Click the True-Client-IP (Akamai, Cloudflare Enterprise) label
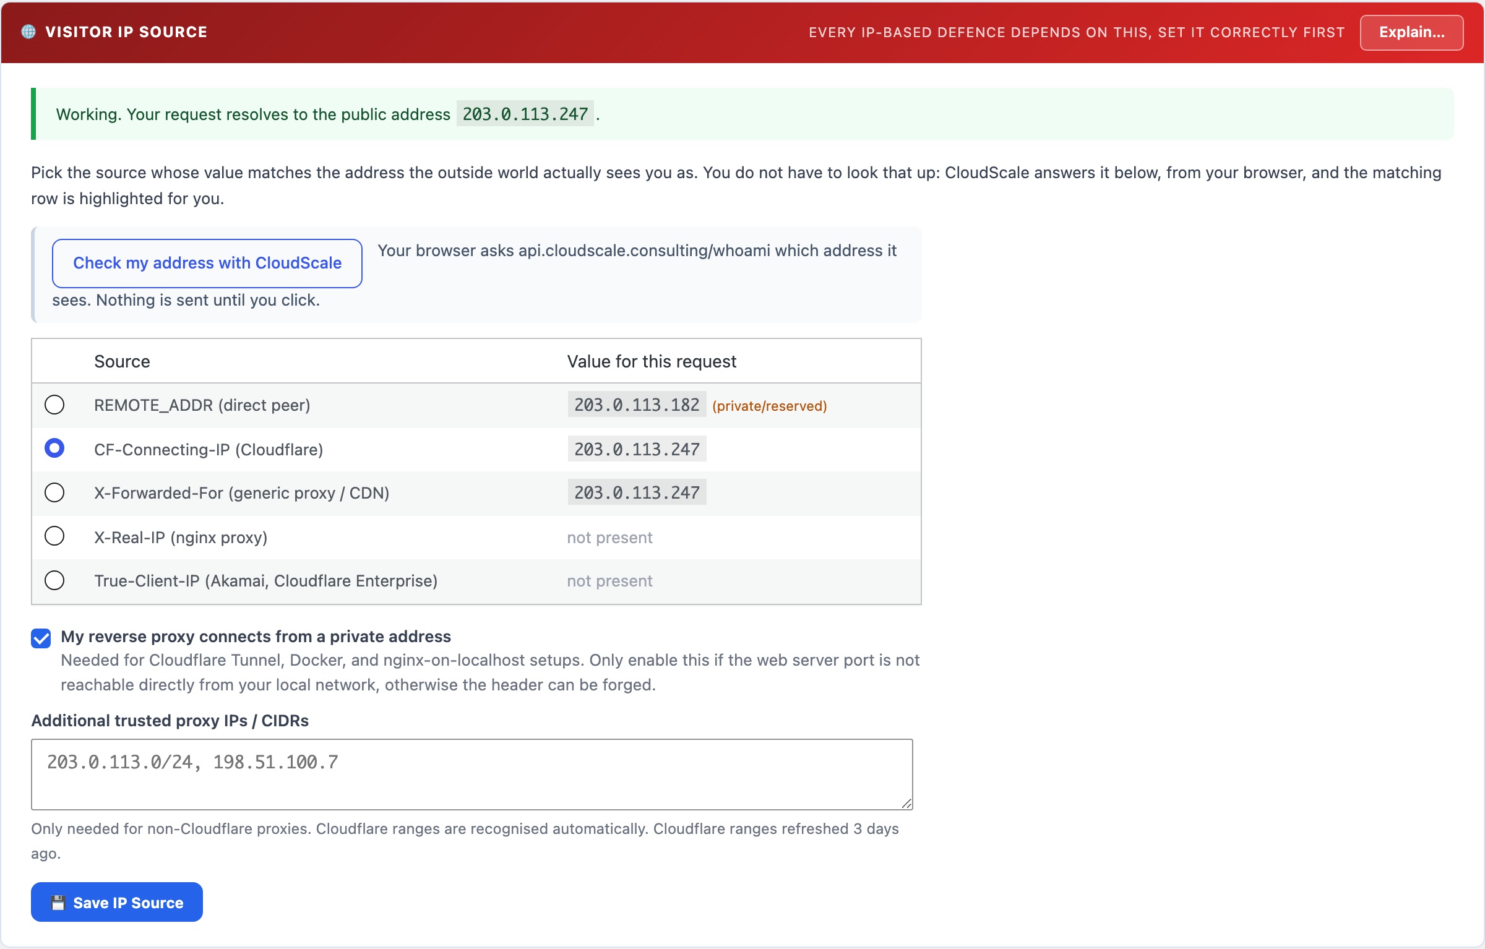Image resolution: width=1485 pixels, height=949 pixels. 265,581
